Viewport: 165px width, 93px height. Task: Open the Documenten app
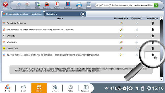[x=86, y=88]
